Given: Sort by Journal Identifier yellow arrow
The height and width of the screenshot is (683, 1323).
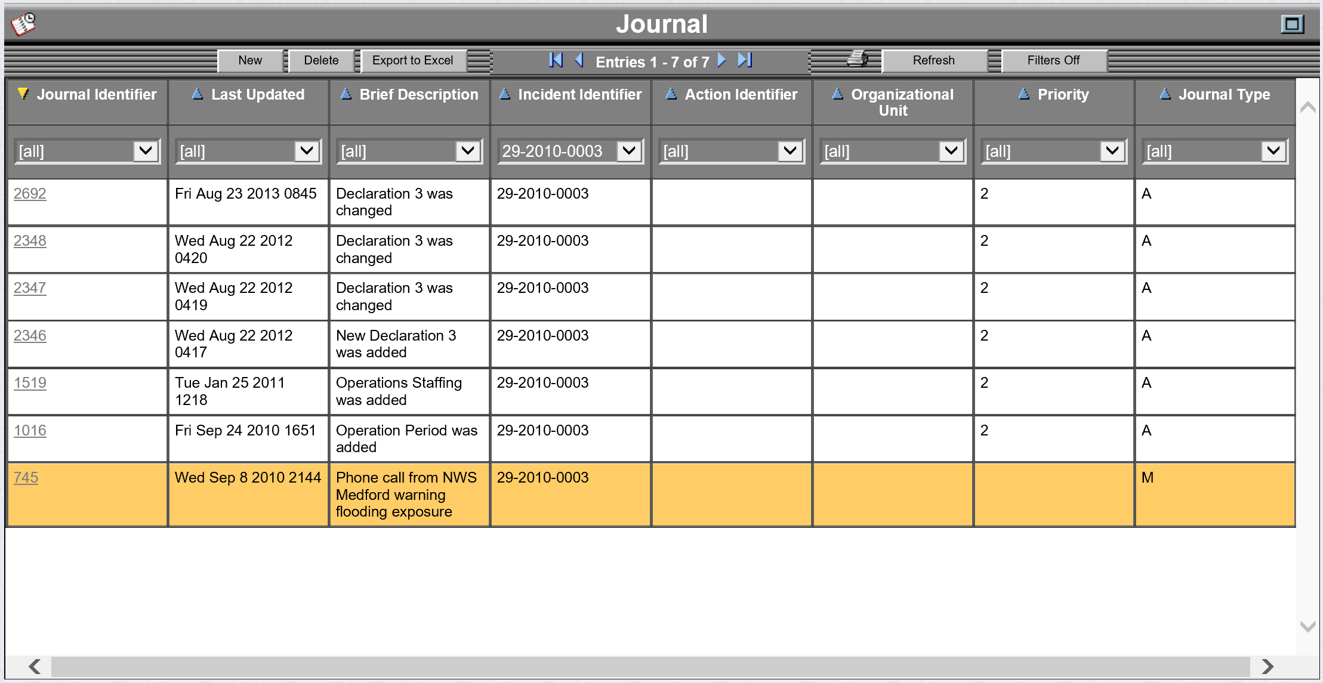Looking at the screenshot, I should coord(23,94).
